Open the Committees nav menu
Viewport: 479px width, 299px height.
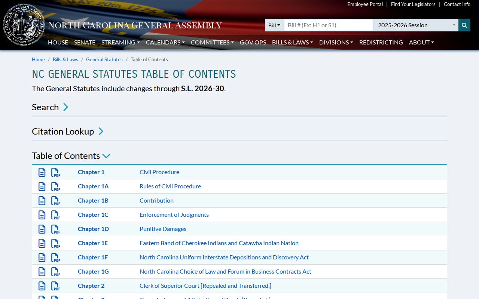click(x=212, y=42)
